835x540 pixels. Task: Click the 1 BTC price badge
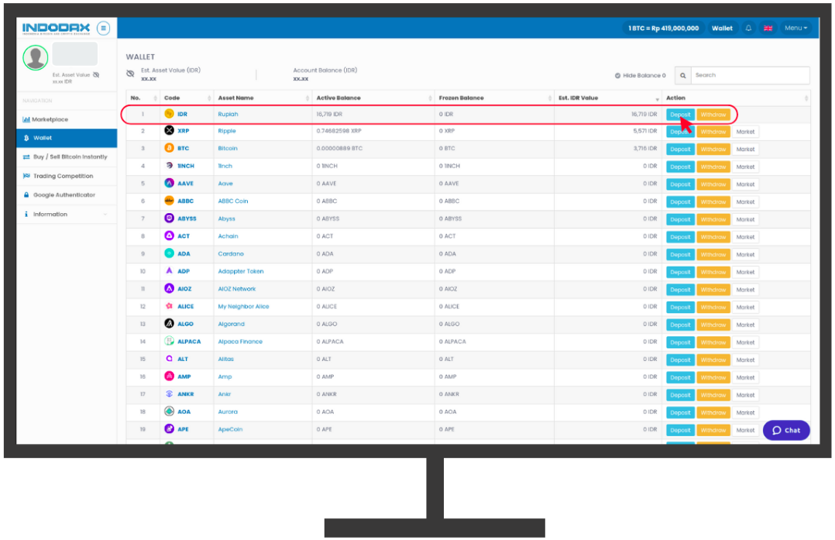[663, 28]
